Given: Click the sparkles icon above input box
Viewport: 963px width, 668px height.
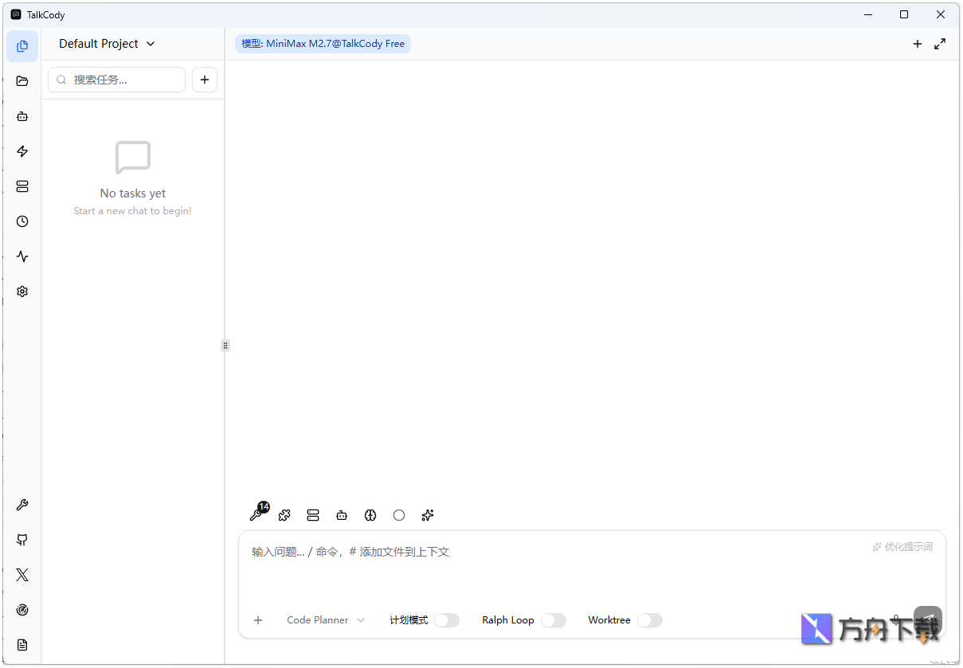Looking at the screenshot, I should coord(428,515).
